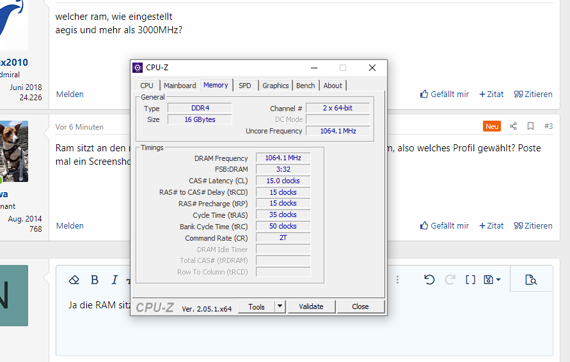The image size is (570, 362).
Task: Click the tRC value 50 clocks
Action: [x=283, y=227]
